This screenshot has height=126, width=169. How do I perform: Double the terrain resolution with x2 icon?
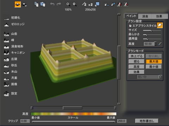click(x=90, y=5)
